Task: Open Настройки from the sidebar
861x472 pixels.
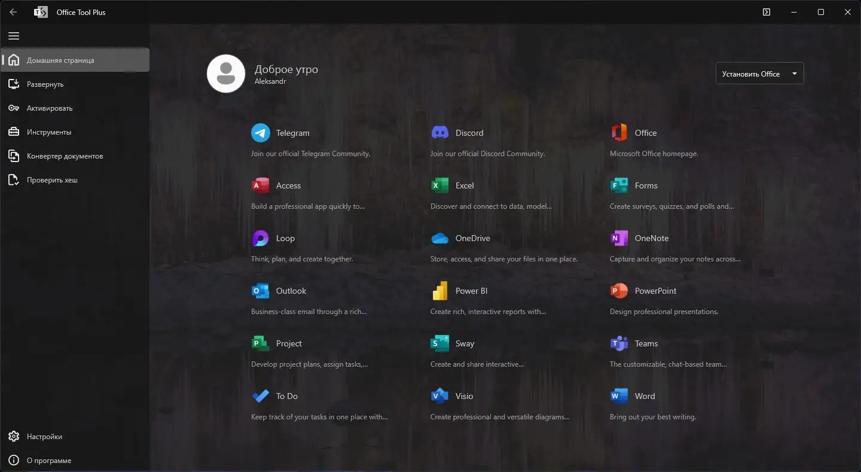Action: pos(75,437)
